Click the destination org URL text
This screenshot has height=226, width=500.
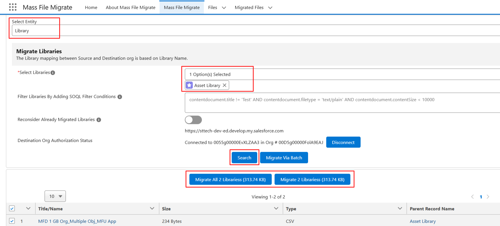click(234, 131)
